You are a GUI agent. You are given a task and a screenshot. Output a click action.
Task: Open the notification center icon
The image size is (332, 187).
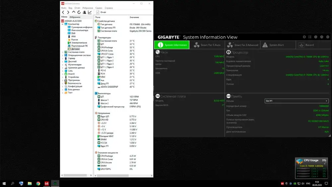tap(326, 183)
